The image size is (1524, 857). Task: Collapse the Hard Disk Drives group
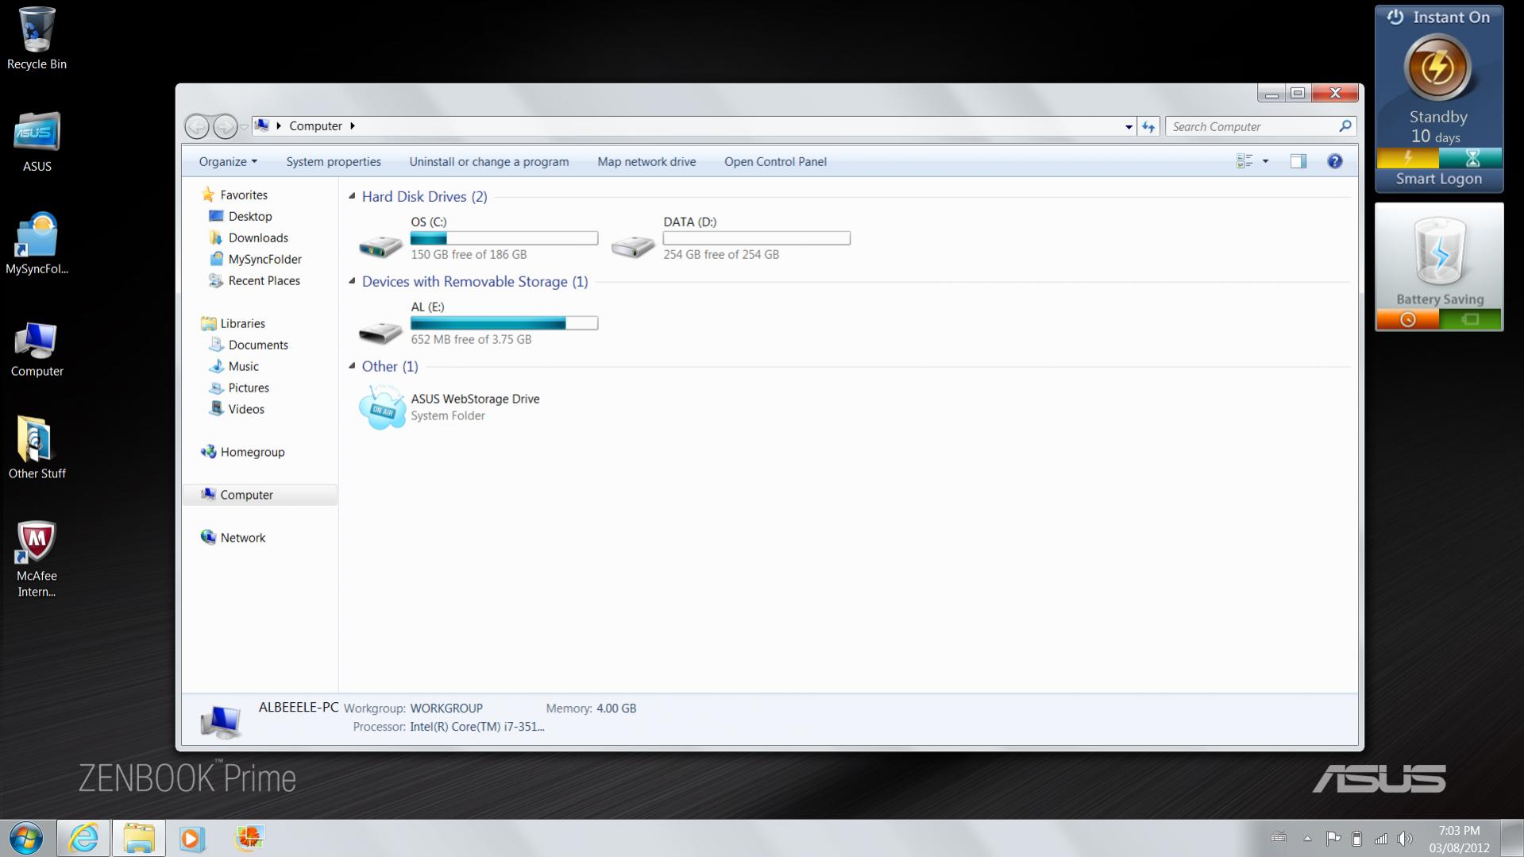[x=352, y=196]
